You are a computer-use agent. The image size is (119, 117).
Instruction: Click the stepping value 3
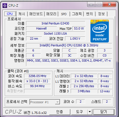tap(105, 50)
